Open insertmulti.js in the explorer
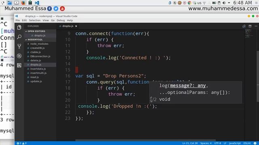 38,73
